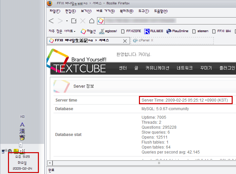This screenshot has height=174, width=236.
Task: Toggle the 漢 Hanja conversion button
Action: (x=22, y=131)
